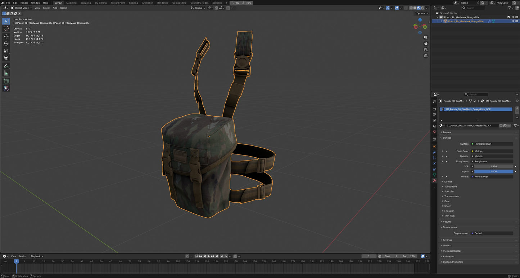Play the animation forward
The width and height of the screenshot is (520, 278).
tap(209, 256)
